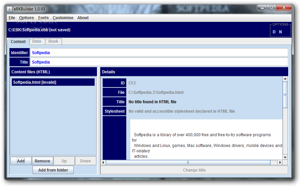Click the CF2 ID value
Screen dimensions: 301x187
pos(132,83)
